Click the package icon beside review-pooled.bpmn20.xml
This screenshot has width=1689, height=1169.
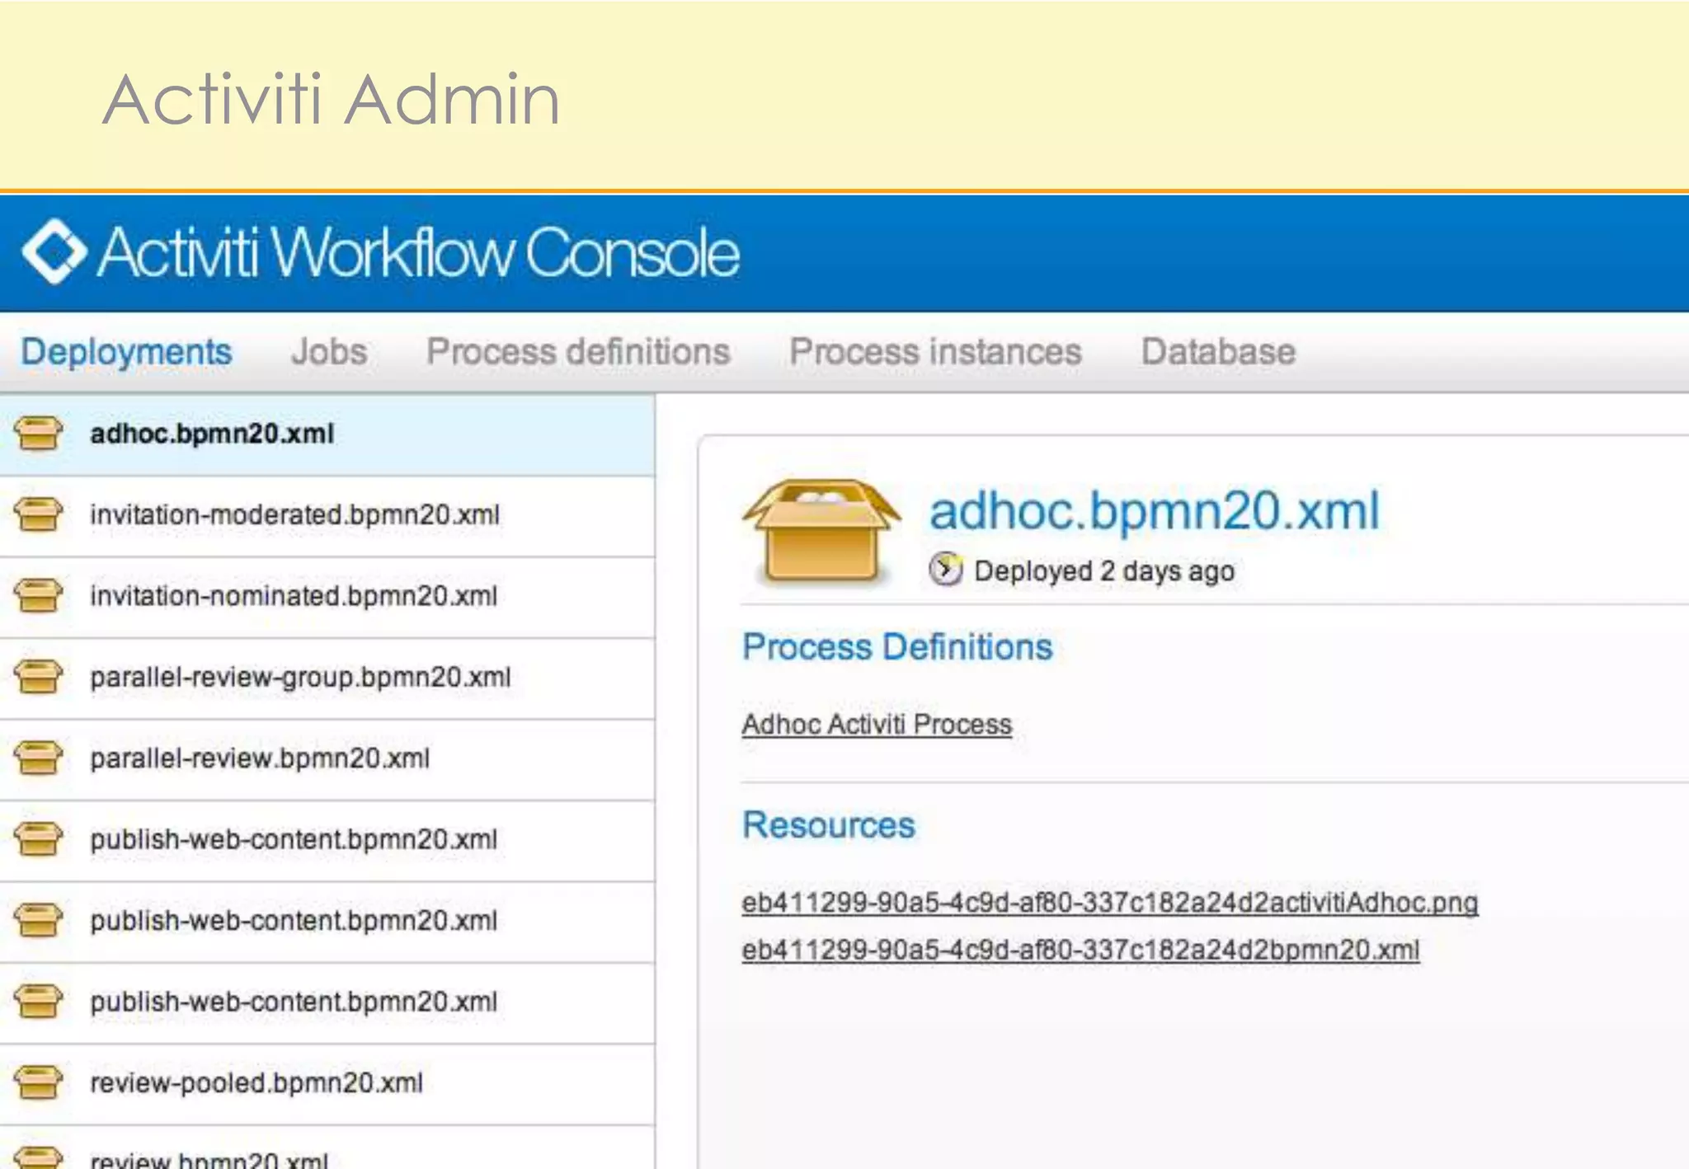click(38, 1082)
